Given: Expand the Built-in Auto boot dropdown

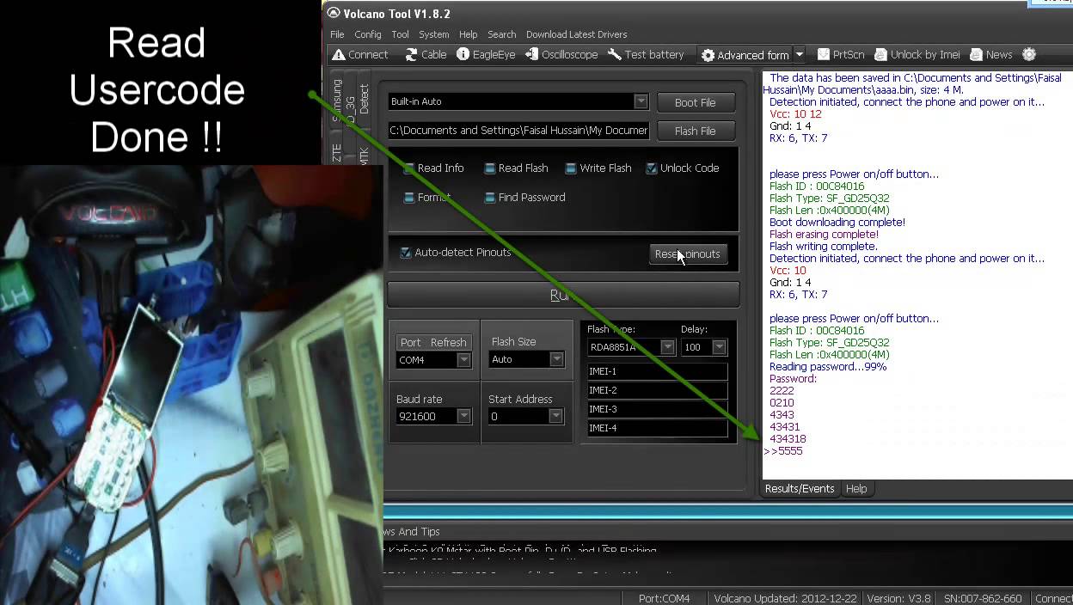Looking at the screenshot, I should (641, 101).
